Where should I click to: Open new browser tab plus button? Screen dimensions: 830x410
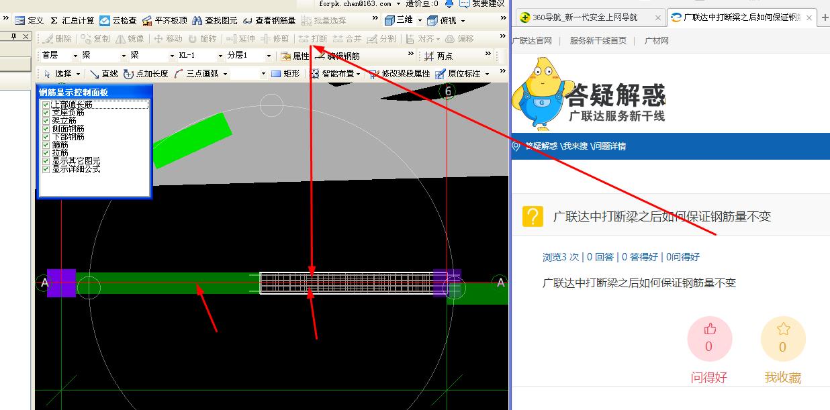tap(825, 17)
